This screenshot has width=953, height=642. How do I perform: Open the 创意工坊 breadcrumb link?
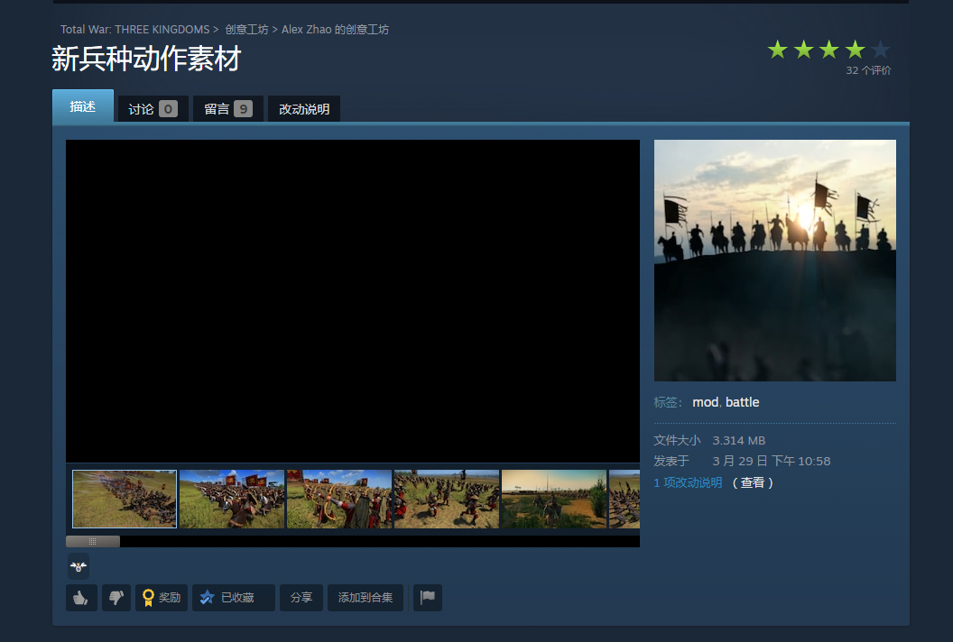(246, 29)
